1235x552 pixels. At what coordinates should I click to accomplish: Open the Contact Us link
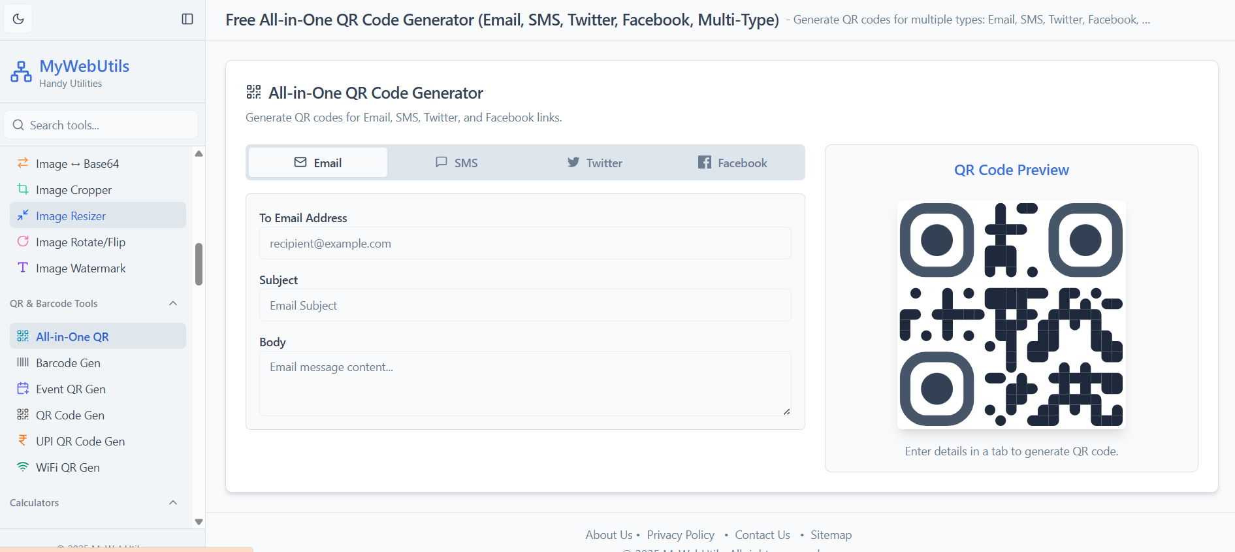[x=762, y=535]
